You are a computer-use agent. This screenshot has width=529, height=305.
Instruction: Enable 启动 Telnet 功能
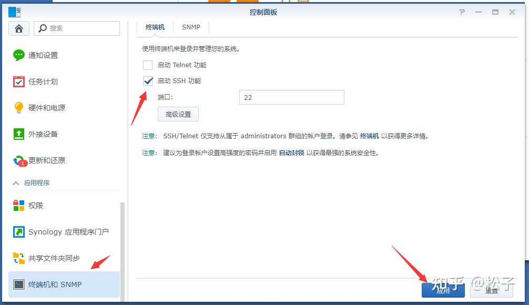click(148, 65)
